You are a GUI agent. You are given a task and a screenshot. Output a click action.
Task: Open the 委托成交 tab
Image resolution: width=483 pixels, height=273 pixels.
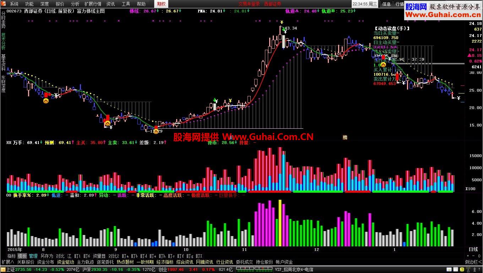(x=244, y=262)
